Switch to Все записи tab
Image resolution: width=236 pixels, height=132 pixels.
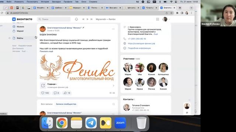47,104
